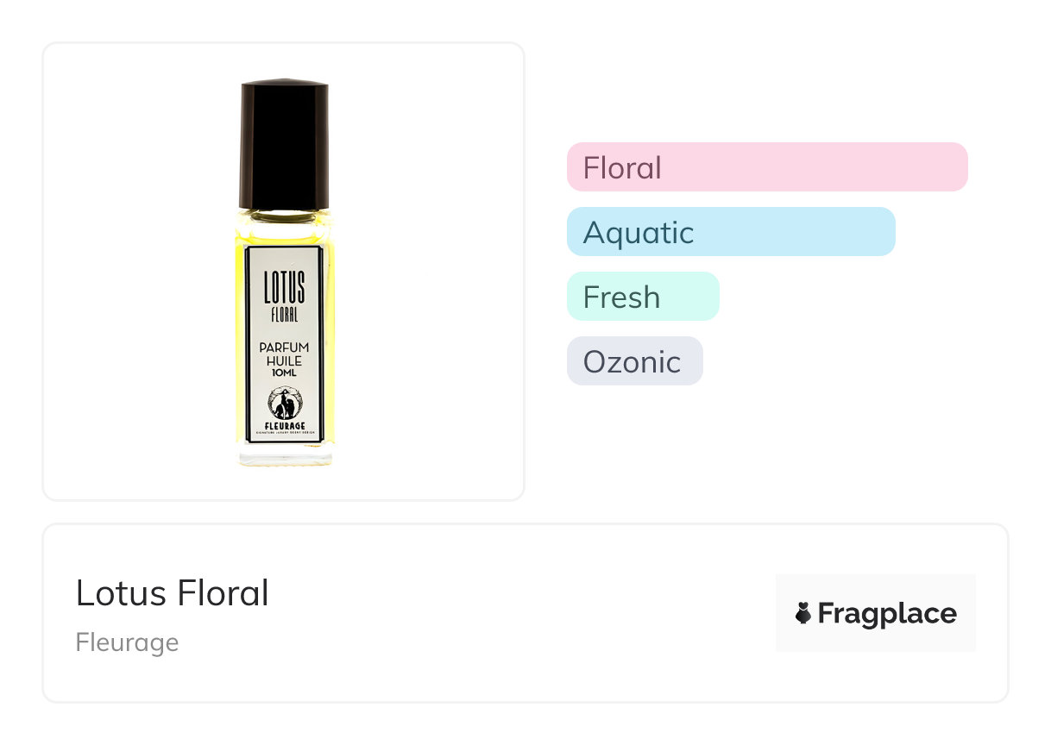The image size is (1051, 745).
Task: Click the tiny tagline under the bottle's FLEURAGE wordmark
Action: [284, 432]
